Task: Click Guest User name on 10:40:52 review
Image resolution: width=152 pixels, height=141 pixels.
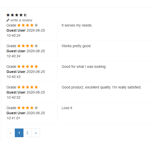Action: click(16, 92)
